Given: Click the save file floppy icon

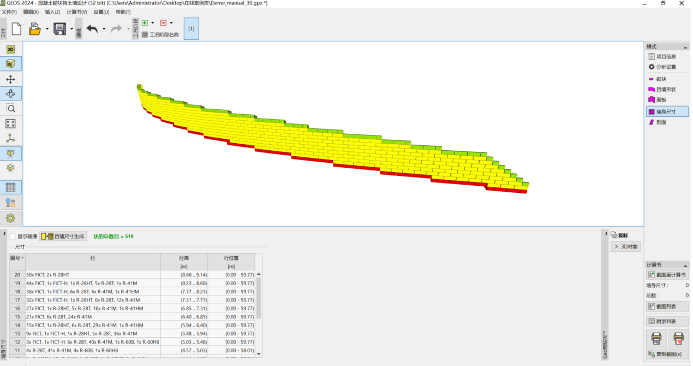Looking at the screenshot, I should [59, 29].
